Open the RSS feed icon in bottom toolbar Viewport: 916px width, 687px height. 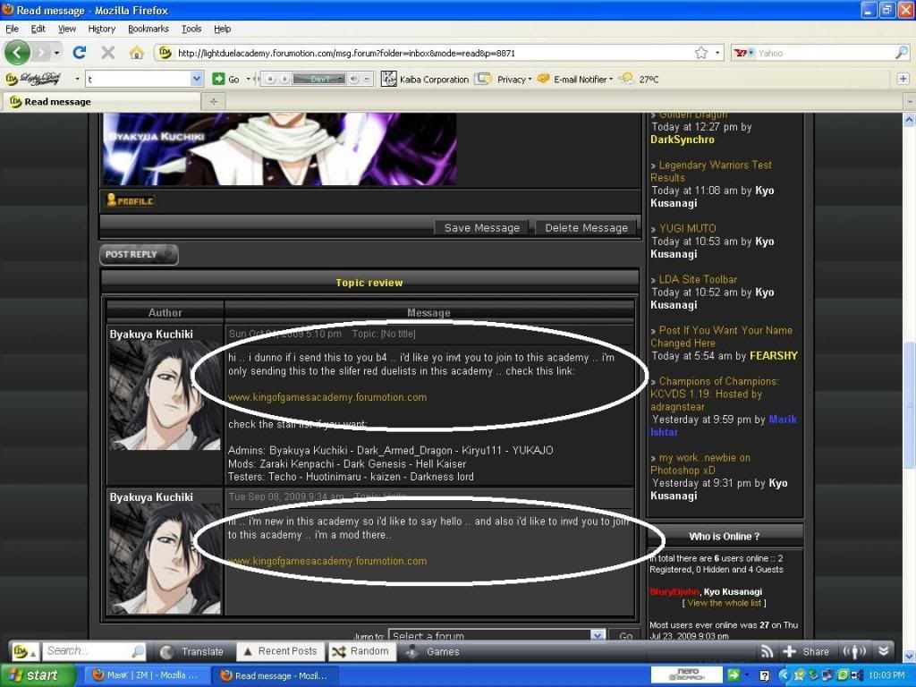pos(767,651)
